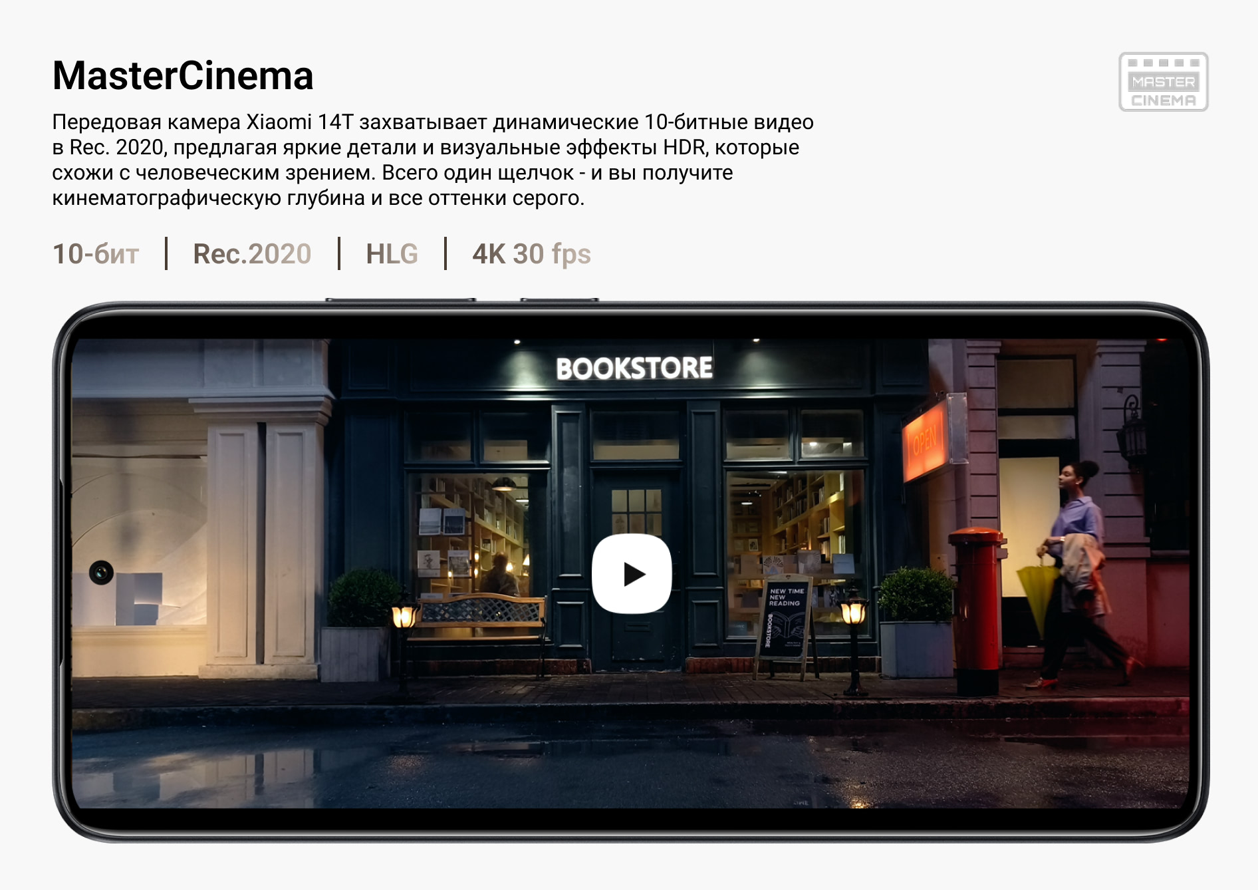Click the Xiaomi 14T description paragraph
1258x890 pixels.
[432, 160]
